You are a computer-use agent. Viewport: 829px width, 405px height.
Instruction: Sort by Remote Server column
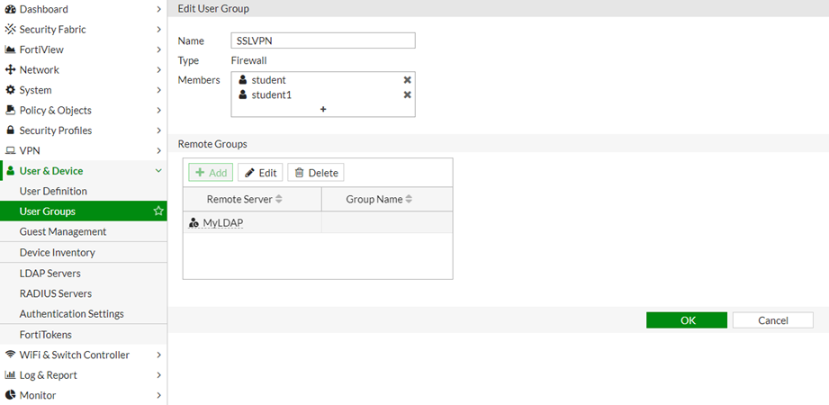pyautogui.click(x=279, y=199)
